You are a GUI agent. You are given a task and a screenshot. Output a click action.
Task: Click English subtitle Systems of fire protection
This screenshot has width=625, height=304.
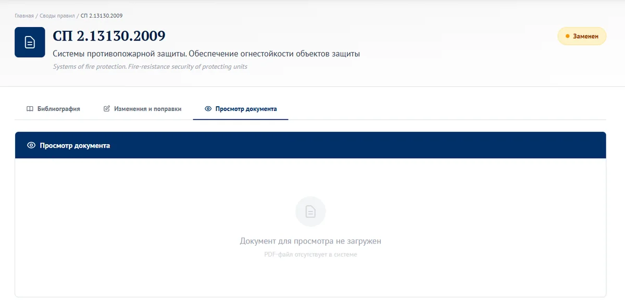pos(150,67)
